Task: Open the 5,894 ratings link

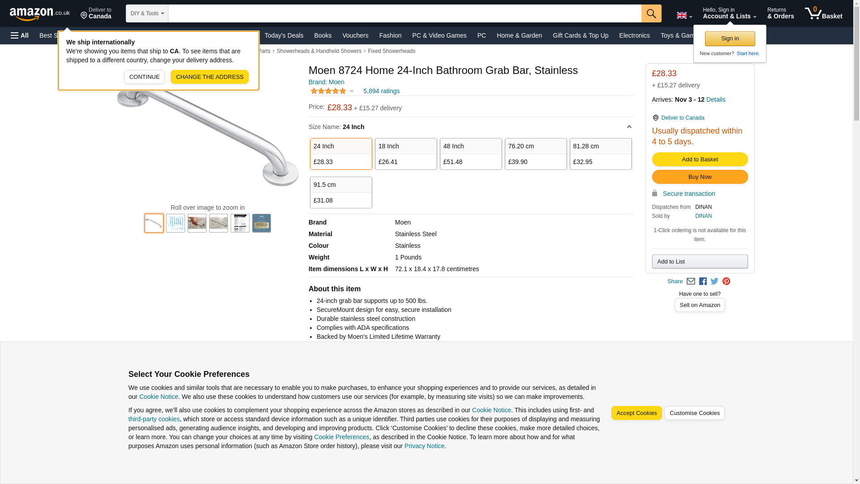Action: click(381, 91)
